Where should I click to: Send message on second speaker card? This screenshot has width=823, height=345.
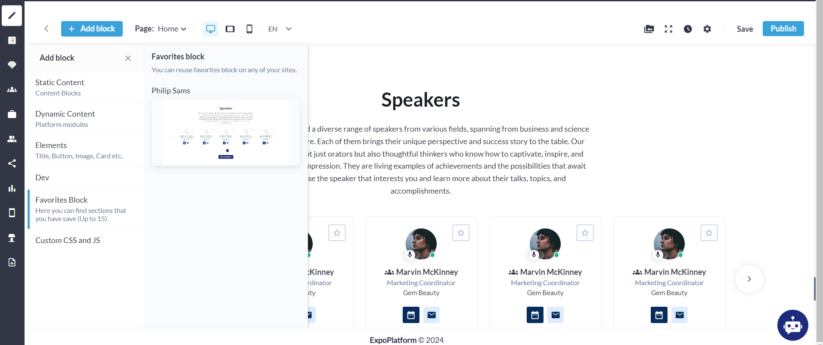coord(432,315)
